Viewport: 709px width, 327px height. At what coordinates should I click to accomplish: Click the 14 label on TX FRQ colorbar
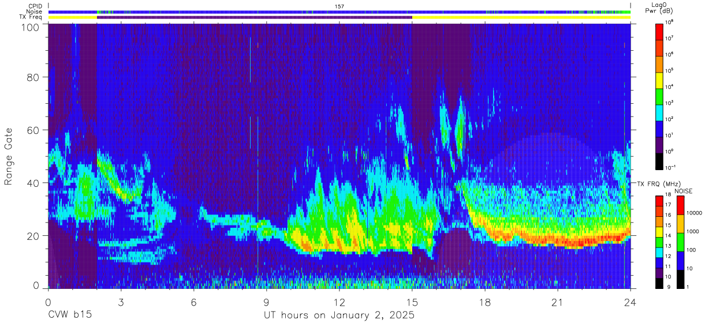pos(670,237)
